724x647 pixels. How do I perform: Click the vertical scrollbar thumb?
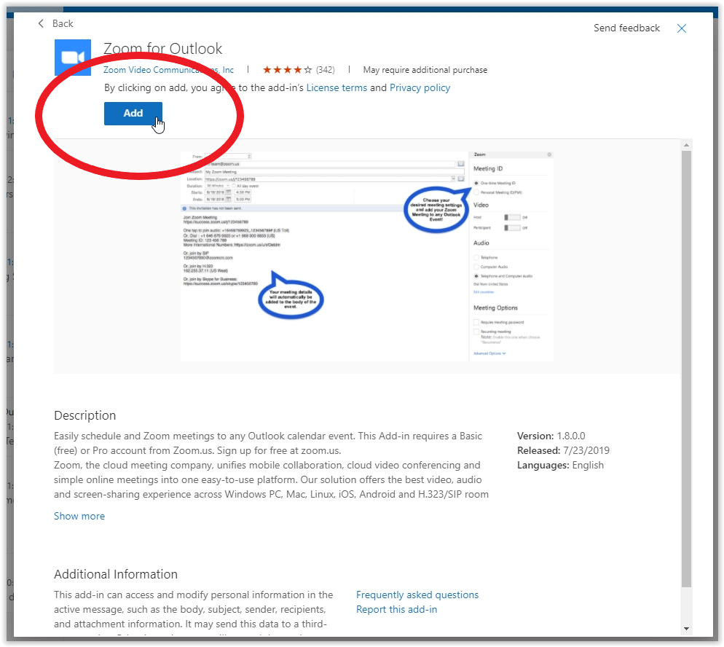point(686,369)
